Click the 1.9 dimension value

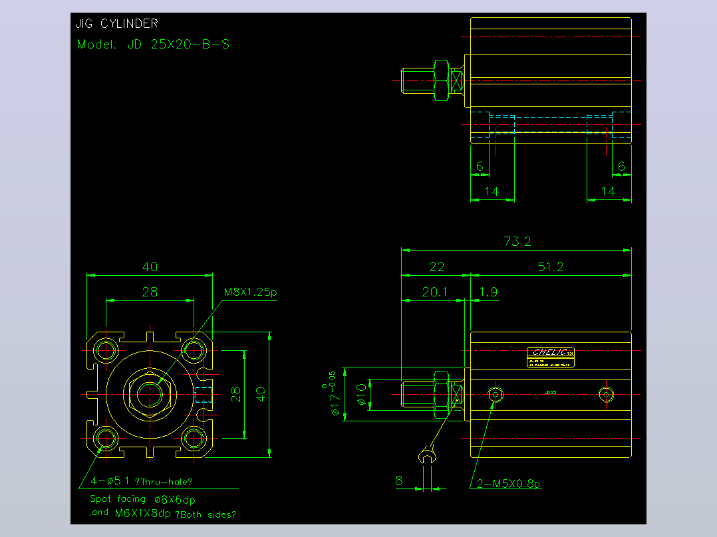click(x=488, y=292)
